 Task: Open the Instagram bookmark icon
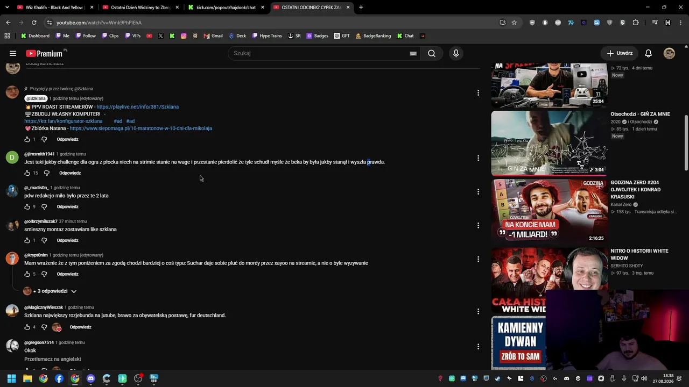[x=184, y=36]
